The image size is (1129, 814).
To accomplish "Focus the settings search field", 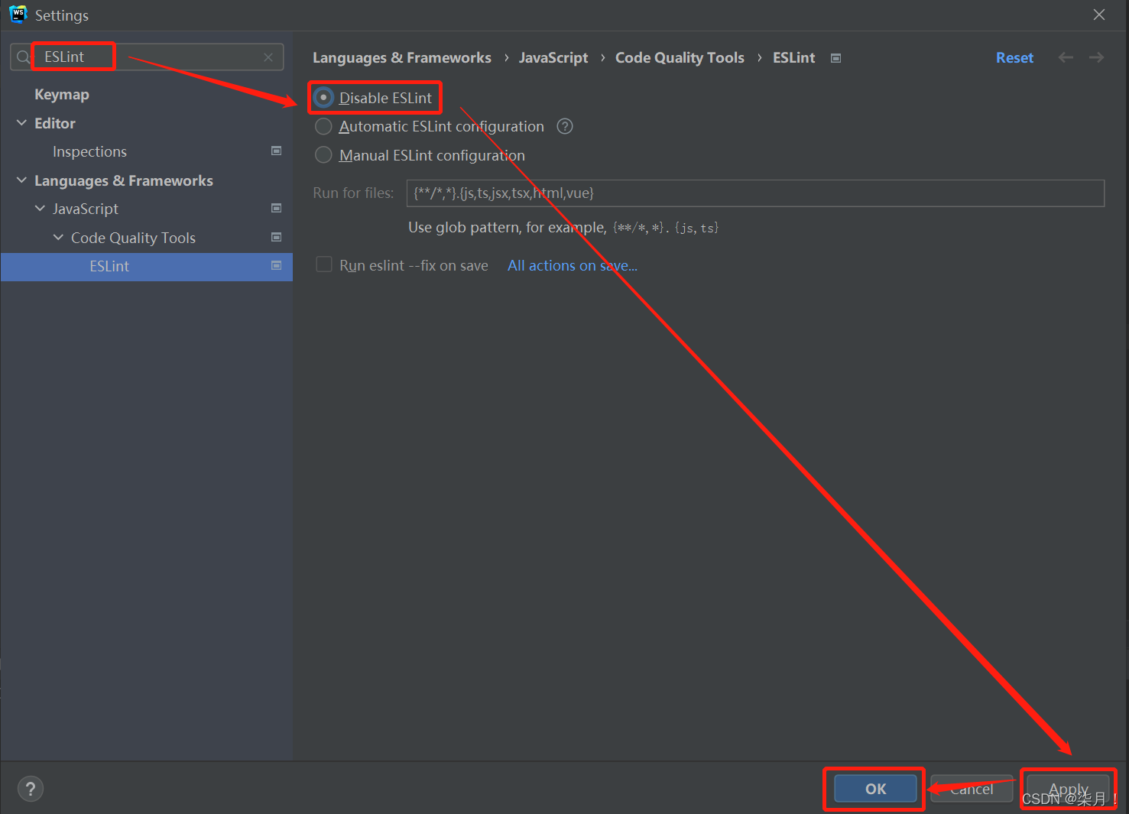I will click(147, 57).
